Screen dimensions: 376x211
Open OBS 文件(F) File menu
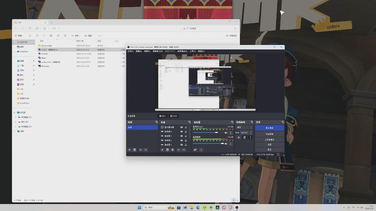131,51
